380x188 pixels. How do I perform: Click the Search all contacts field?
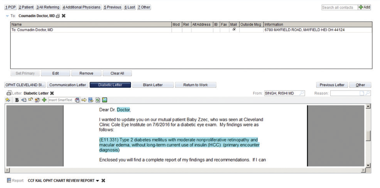point(339,8)
